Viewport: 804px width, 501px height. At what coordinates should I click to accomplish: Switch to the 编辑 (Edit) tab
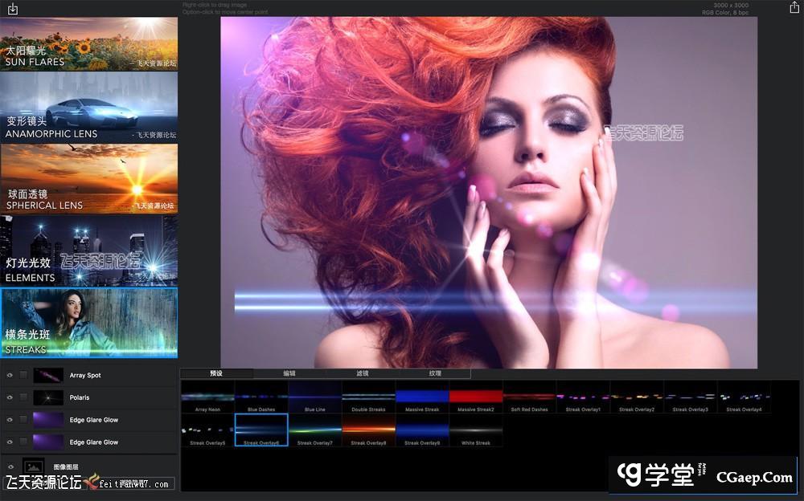pos(289,373)
